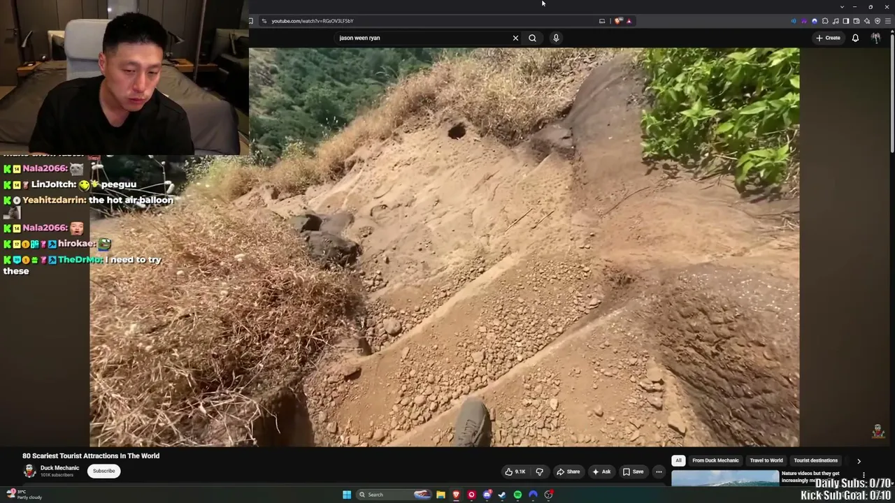This screenshot has width=895, height=503.
Task: Click the blue arc taskbar app icon
Action: [533, 495]
